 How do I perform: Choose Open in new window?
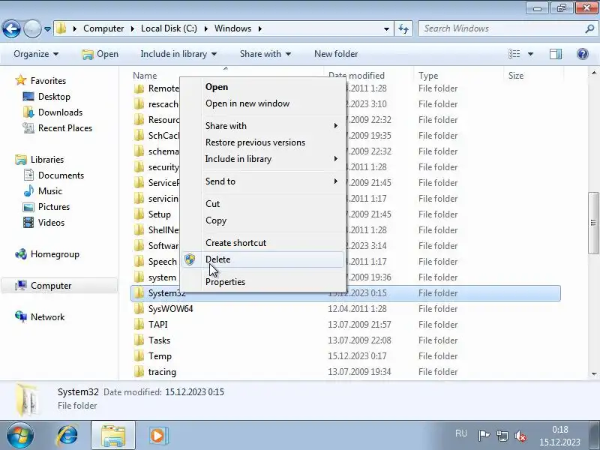click(263, 103)
